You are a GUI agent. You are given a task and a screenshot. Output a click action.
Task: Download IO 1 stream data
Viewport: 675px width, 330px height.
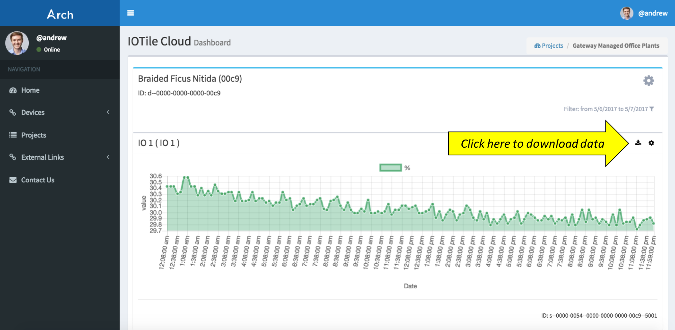coord(638,143)
